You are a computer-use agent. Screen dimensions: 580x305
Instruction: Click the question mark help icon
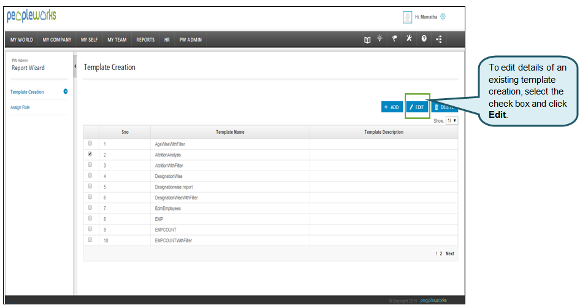(424, 39)
